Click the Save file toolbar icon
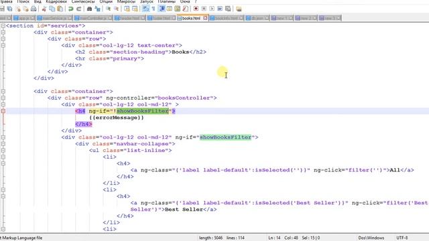 [x=2, y=9]
